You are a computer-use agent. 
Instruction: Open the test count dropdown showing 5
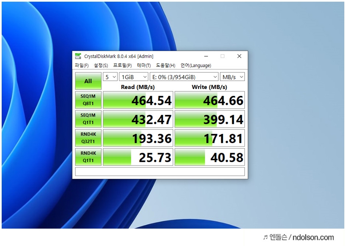(x=110, y=77)
